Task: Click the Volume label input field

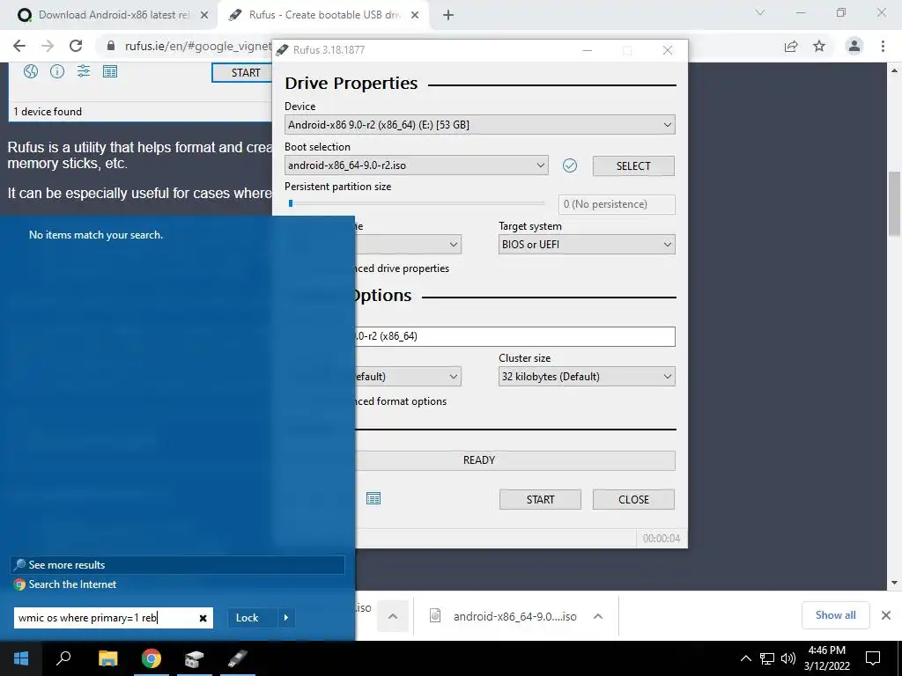Action: 515,336
